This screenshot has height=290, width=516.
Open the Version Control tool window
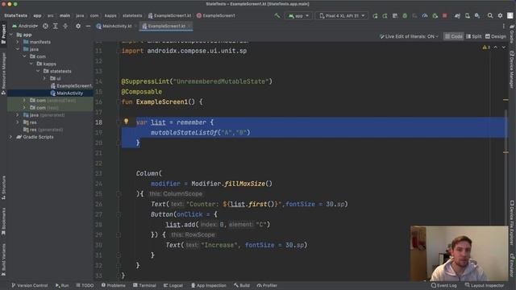coord(29,285)
